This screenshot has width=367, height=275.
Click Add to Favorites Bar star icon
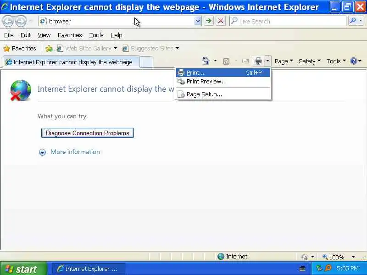(49, 49)
